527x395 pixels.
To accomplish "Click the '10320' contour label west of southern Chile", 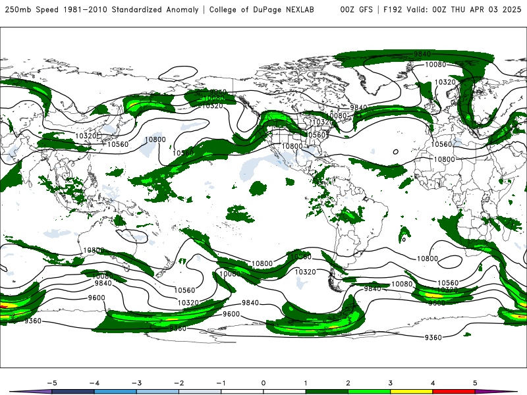I will 306,272.
